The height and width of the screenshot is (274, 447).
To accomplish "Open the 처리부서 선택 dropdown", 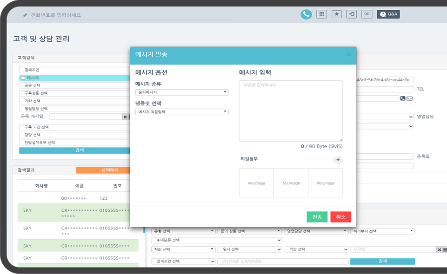I will 382,231.
